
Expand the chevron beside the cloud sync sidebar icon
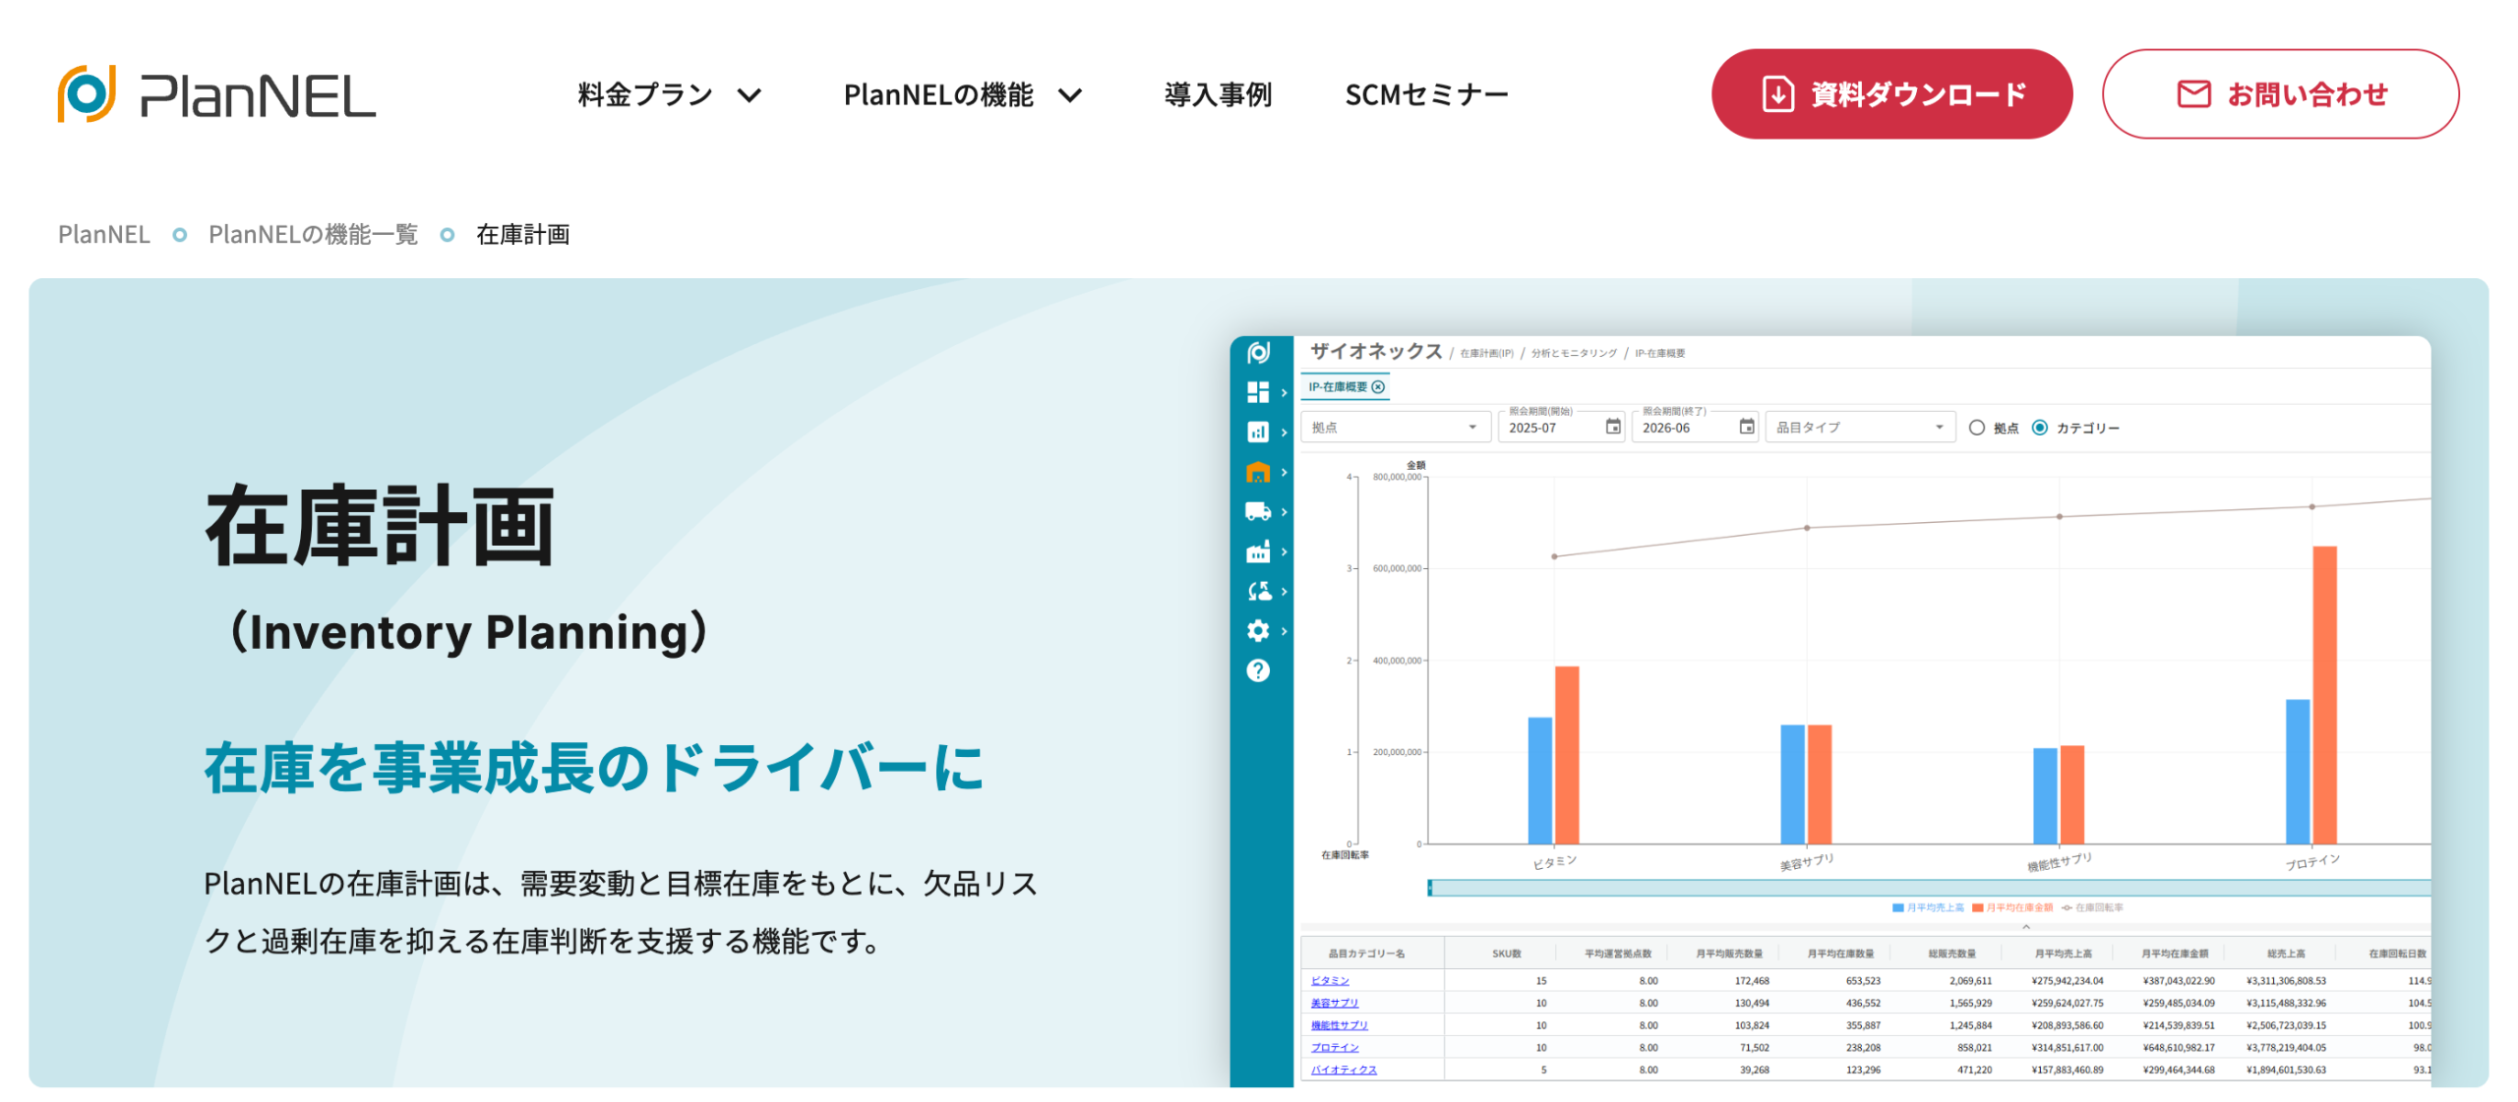[x=1284, y=592]
